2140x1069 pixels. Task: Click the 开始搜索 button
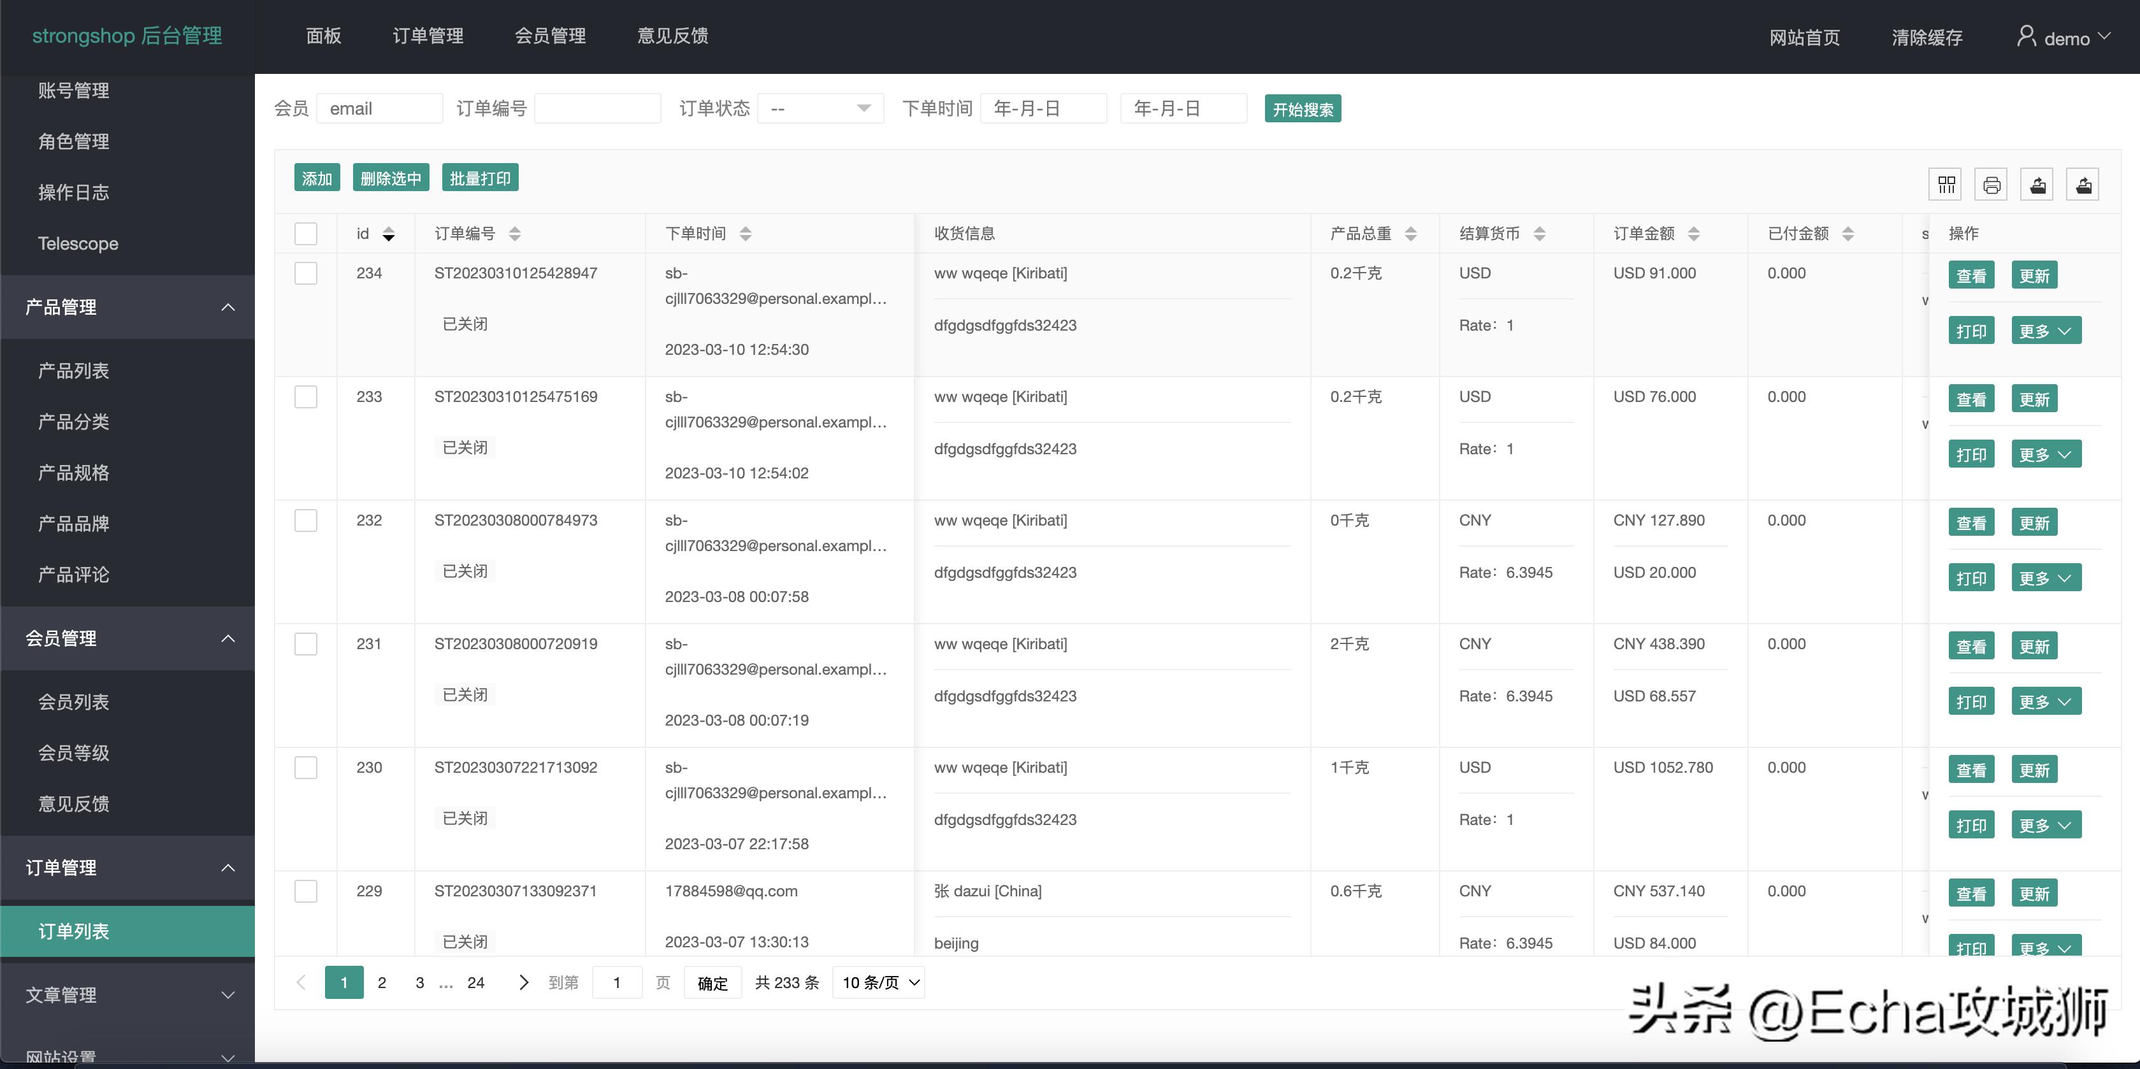(x=1302, y=109)
